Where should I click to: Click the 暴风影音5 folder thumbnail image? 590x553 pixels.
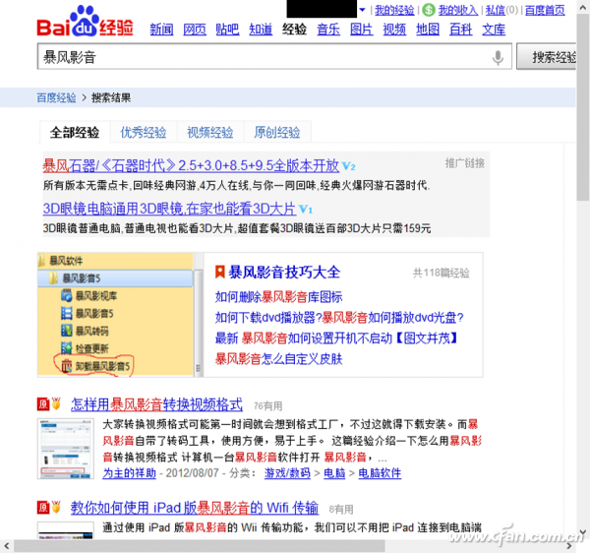[x=120, y=315]
